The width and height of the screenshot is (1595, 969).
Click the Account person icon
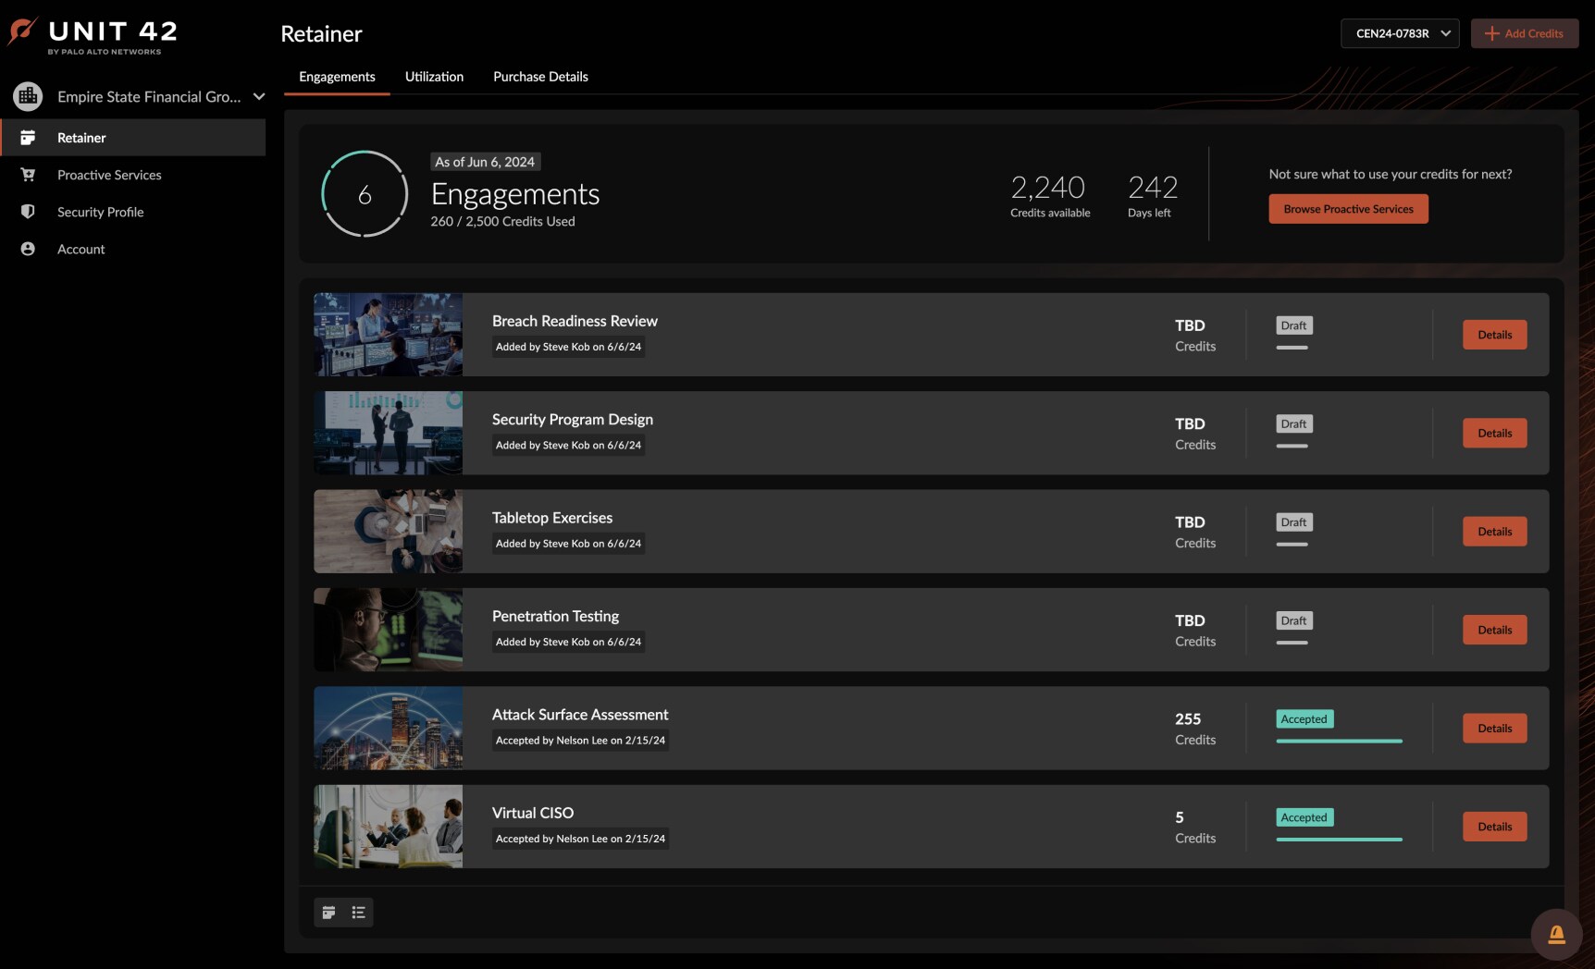(x=28, y=249)
